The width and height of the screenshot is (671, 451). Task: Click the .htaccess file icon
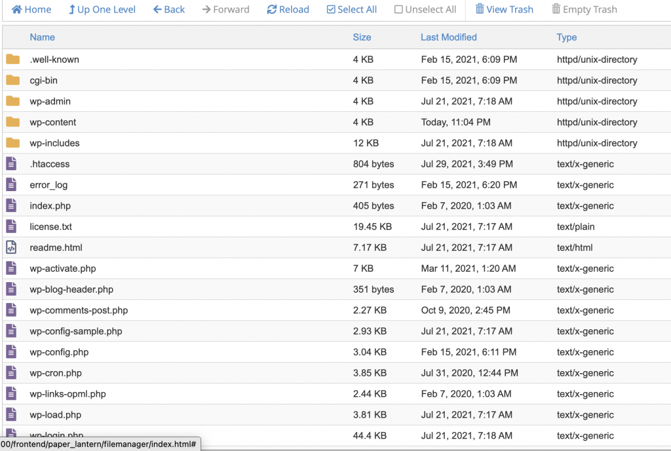tap(11, 164)
